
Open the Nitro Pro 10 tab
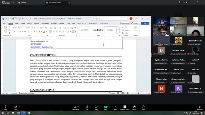82,23
